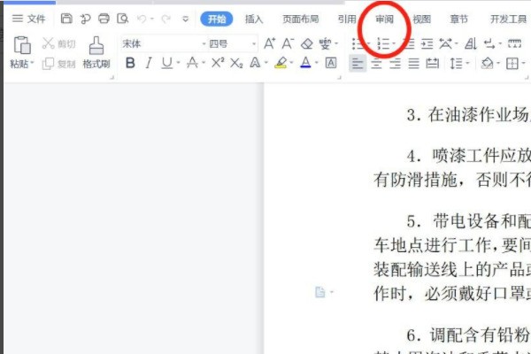Increase font size with A+ icon
Image resolution: width=531 pixels, height=354 pixels.
point(270,43)
